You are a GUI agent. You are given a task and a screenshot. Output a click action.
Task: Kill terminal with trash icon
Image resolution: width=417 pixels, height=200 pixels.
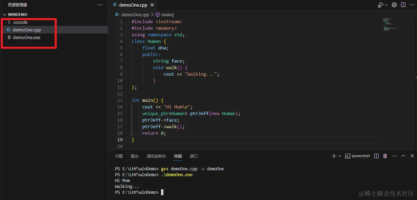(385, 156)
